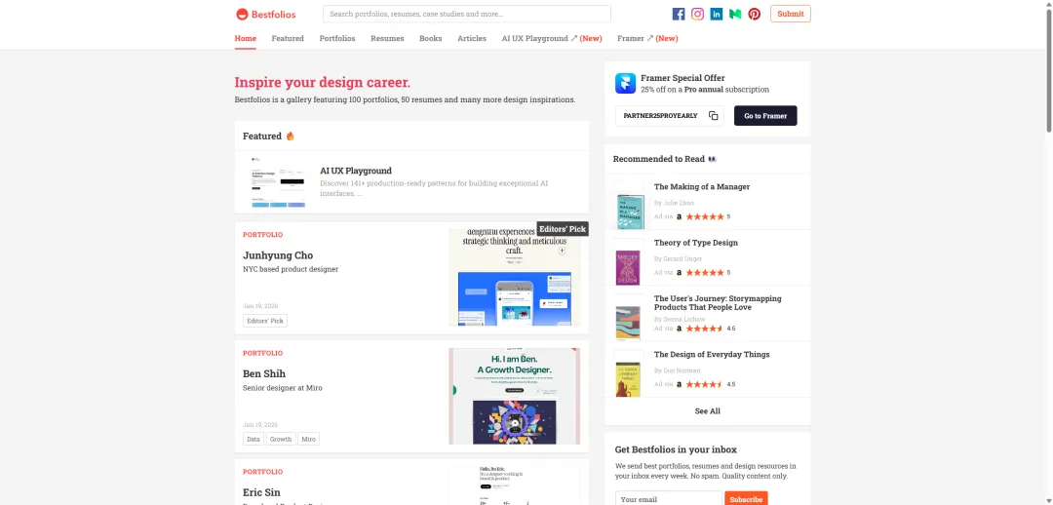Click See All recommended books

(707, 411)
